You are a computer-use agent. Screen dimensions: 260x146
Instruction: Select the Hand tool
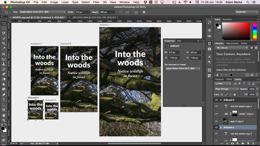(4, 115)
